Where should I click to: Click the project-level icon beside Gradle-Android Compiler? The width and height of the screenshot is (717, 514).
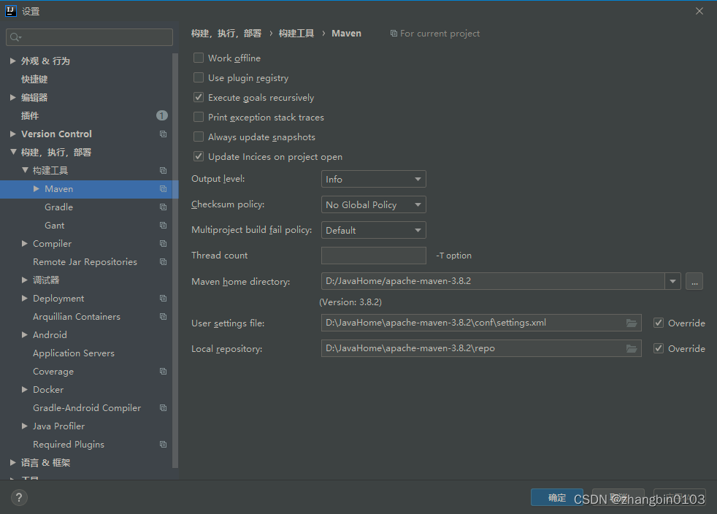point(163,408)
